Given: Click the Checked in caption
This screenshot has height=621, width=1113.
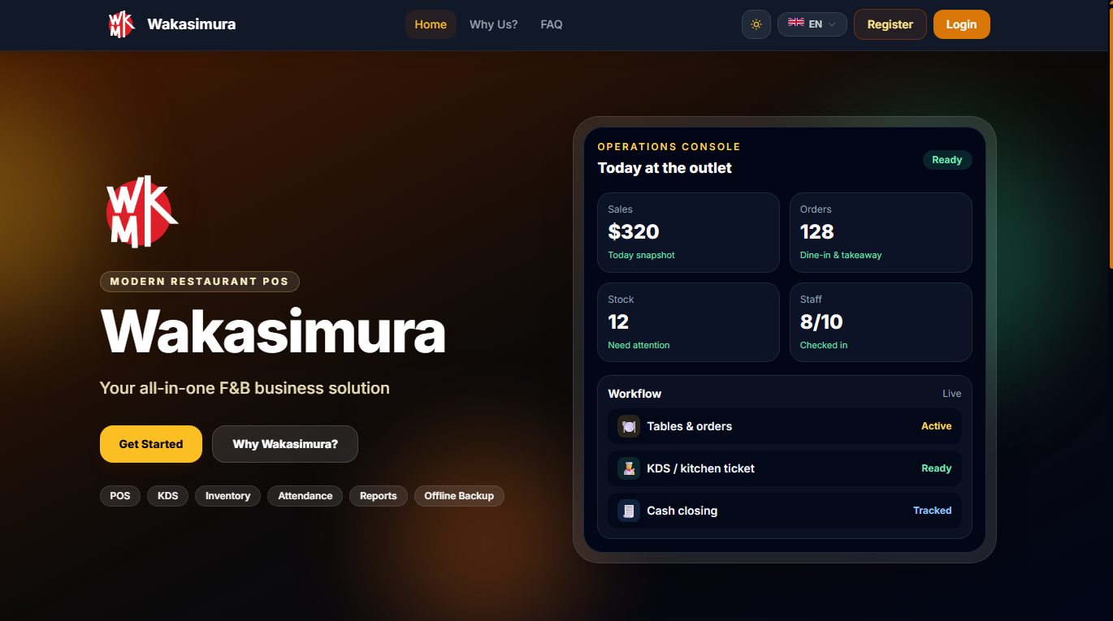Looking at the screenshot, I should click(x=824, y=345).
